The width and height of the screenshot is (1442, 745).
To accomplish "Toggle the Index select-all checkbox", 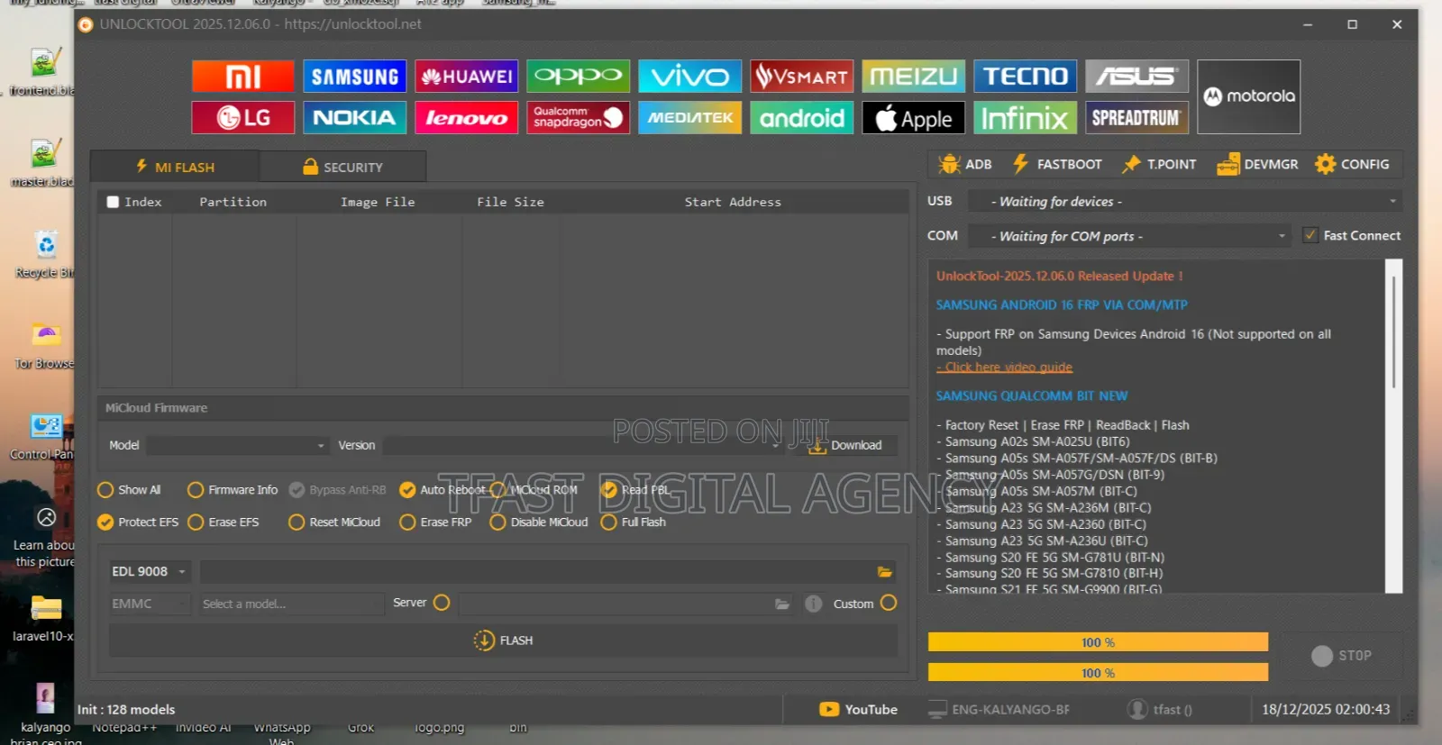I will [x=113, y=202].
